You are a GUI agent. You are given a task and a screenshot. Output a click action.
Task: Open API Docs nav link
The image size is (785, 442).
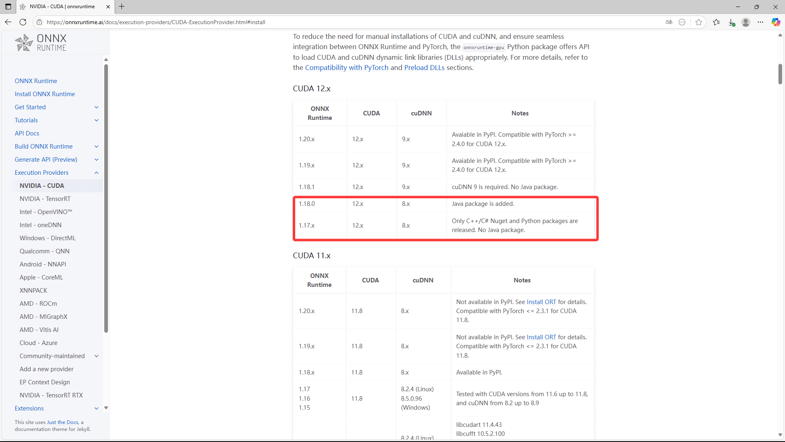click(27, 133)
